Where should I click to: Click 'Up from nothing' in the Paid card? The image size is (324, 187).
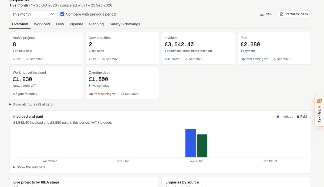point(252,59)
